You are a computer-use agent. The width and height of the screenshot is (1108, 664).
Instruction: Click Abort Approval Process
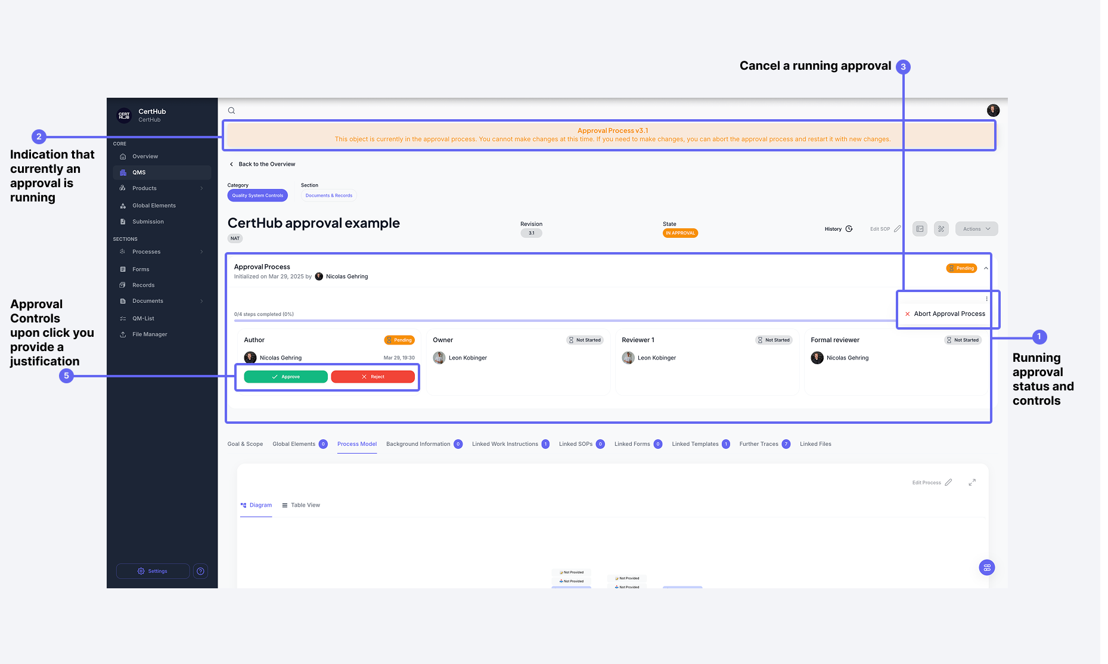949,314
